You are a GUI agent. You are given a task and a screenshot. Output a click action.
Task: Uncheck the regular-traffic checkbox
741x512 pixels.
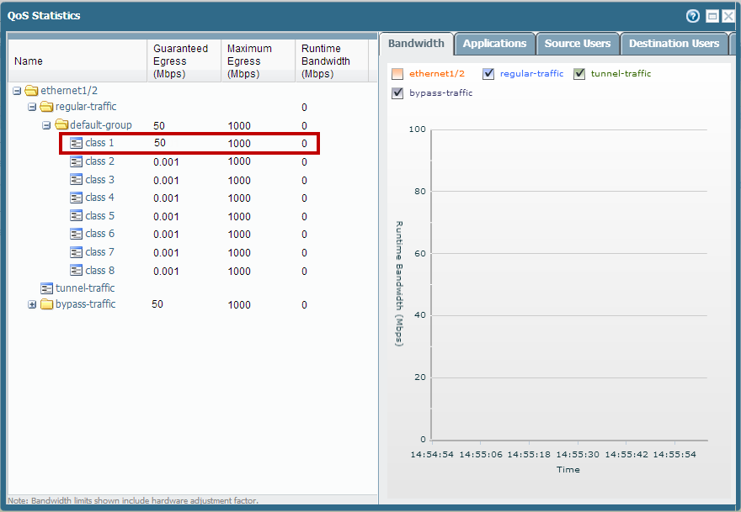pyautogui.click(x=488, y=74)
